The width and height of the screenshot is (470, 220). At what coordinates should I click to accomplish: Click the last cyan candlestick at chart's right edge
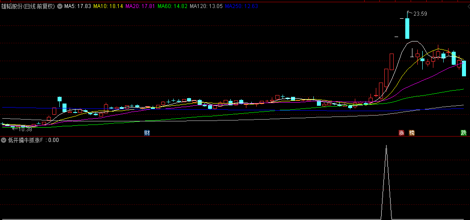click(x=464, y=68)
